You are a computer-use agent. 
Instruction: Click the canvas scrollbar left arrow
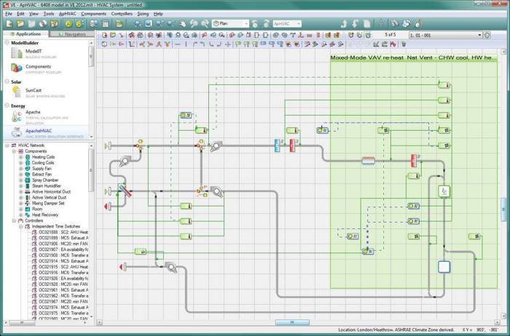pyautogui.click(x=100, y=322)
